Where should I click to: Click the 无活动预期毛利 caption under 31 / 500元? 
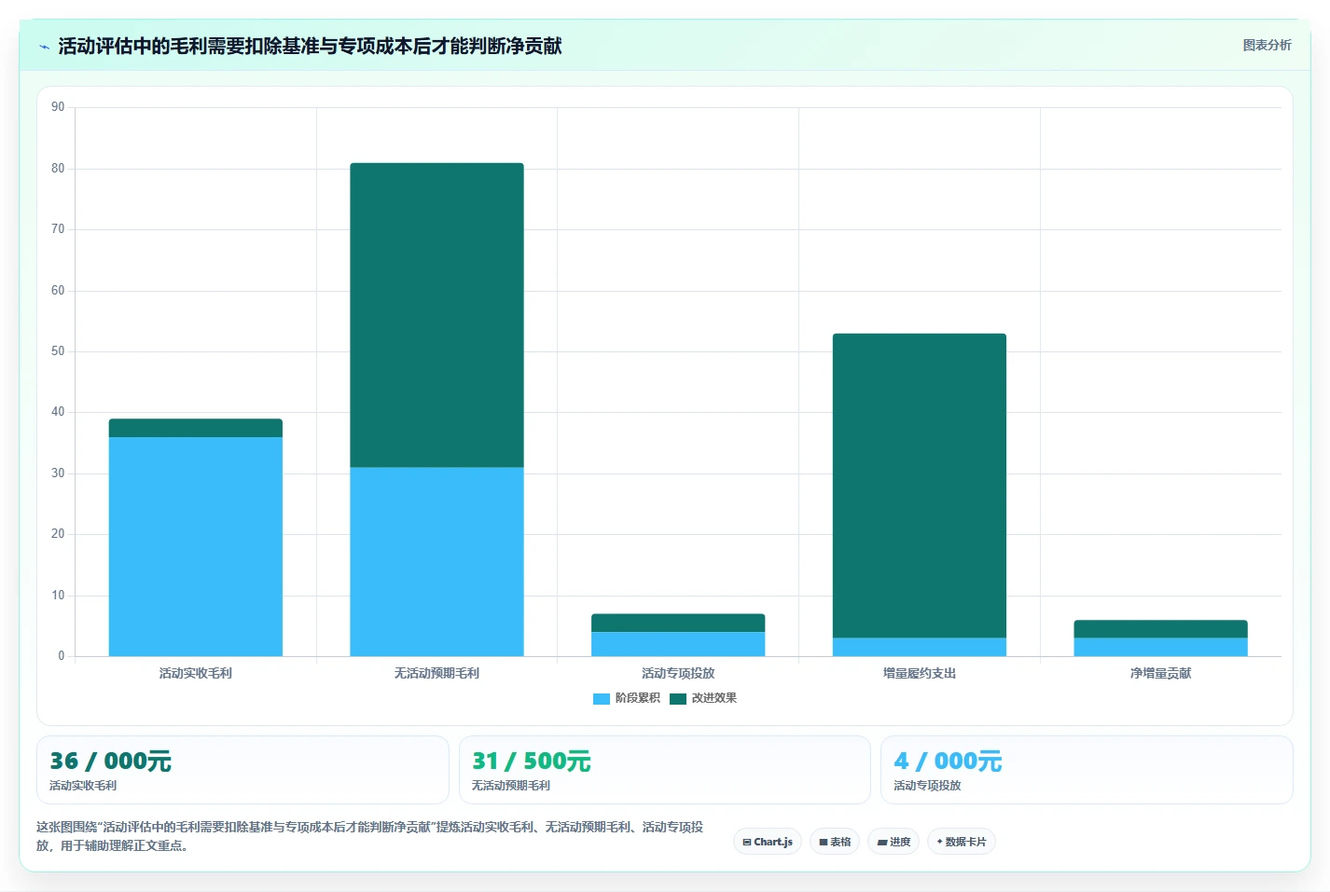pyautogui.click(x=511, y=786)
